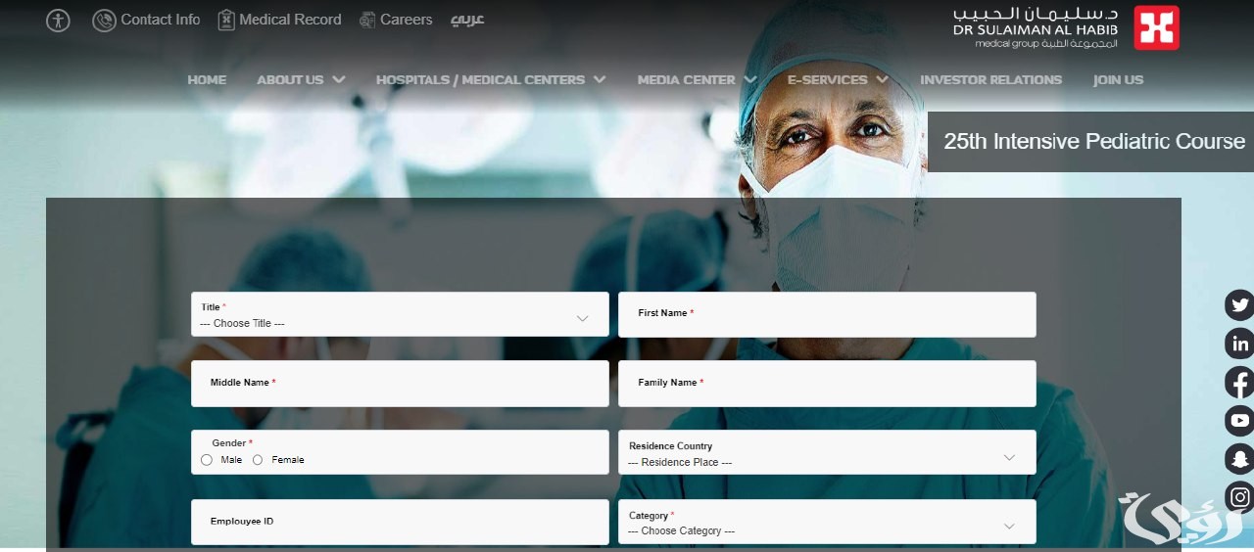This screenshot has height=552, width=1254.
Task: Click the Middle Name input field
Action: coord(400,384)
